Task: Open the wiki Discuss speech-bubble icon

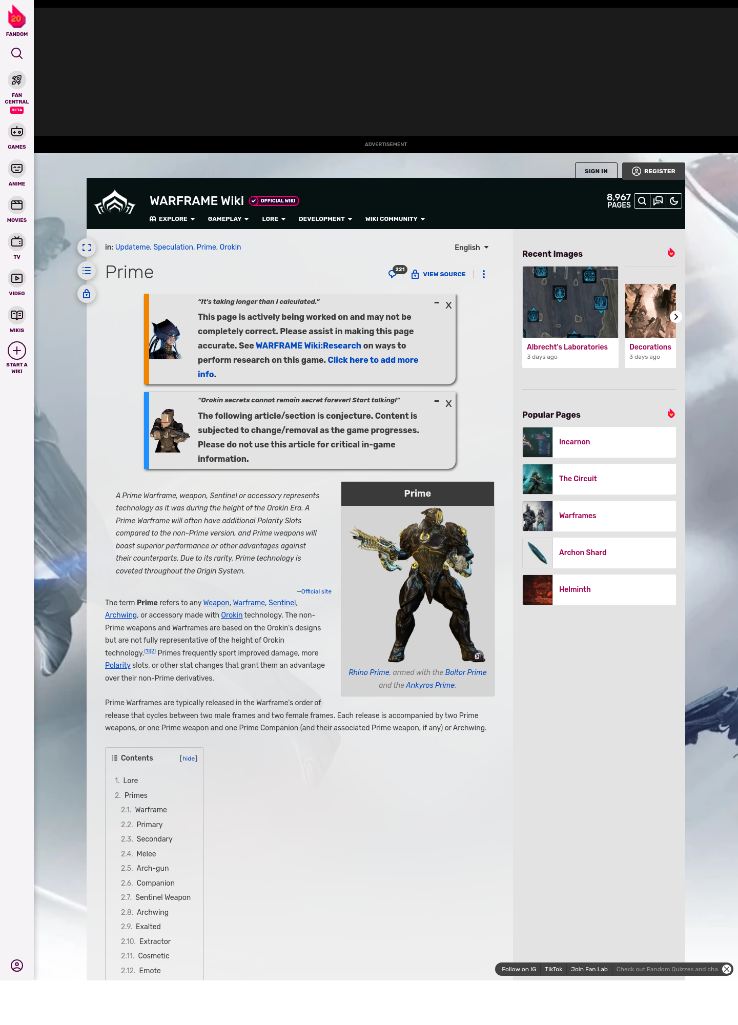Action: (x=658, y=201)
